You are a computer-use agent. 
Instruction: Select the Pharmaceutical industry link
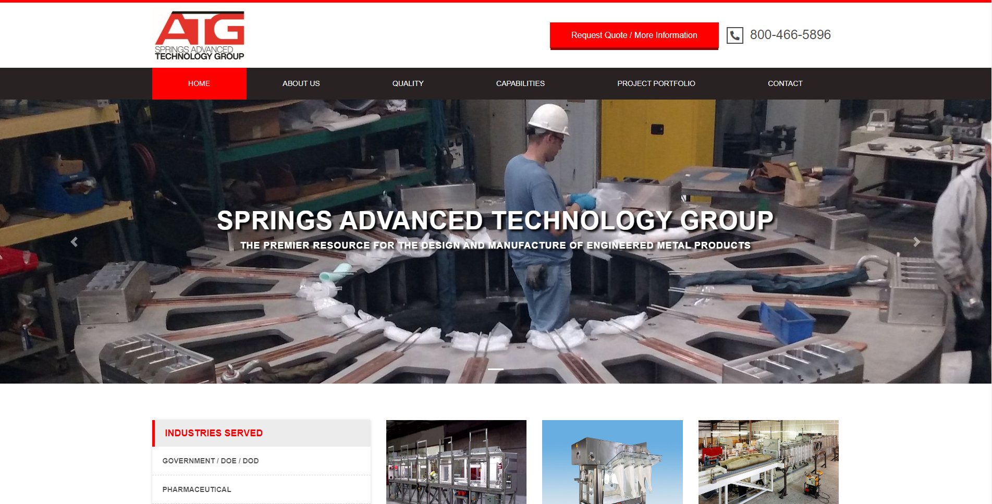tap(197, 489)
